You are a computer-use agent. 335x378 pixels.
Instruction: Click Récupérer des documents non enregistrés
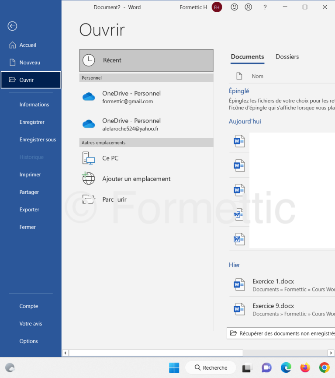click(x=282, y=333)
